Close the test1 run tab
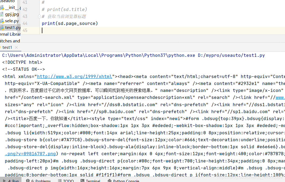The height and width of the screenshot is (182, 285). [16, 48]
